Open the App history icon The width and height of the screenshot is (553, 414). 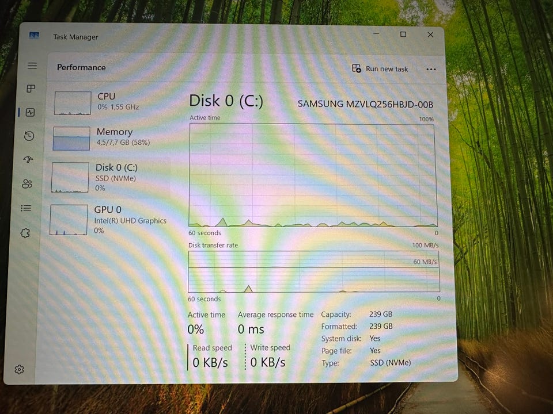point(29,136)
